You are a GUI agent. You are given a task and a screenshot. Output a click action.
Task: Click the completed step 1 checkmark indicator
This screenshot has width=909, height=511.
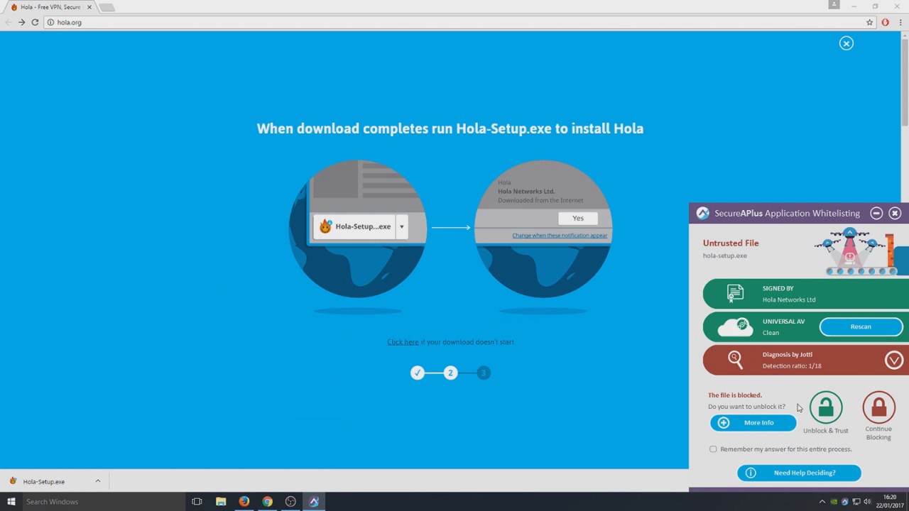[418, 373]
